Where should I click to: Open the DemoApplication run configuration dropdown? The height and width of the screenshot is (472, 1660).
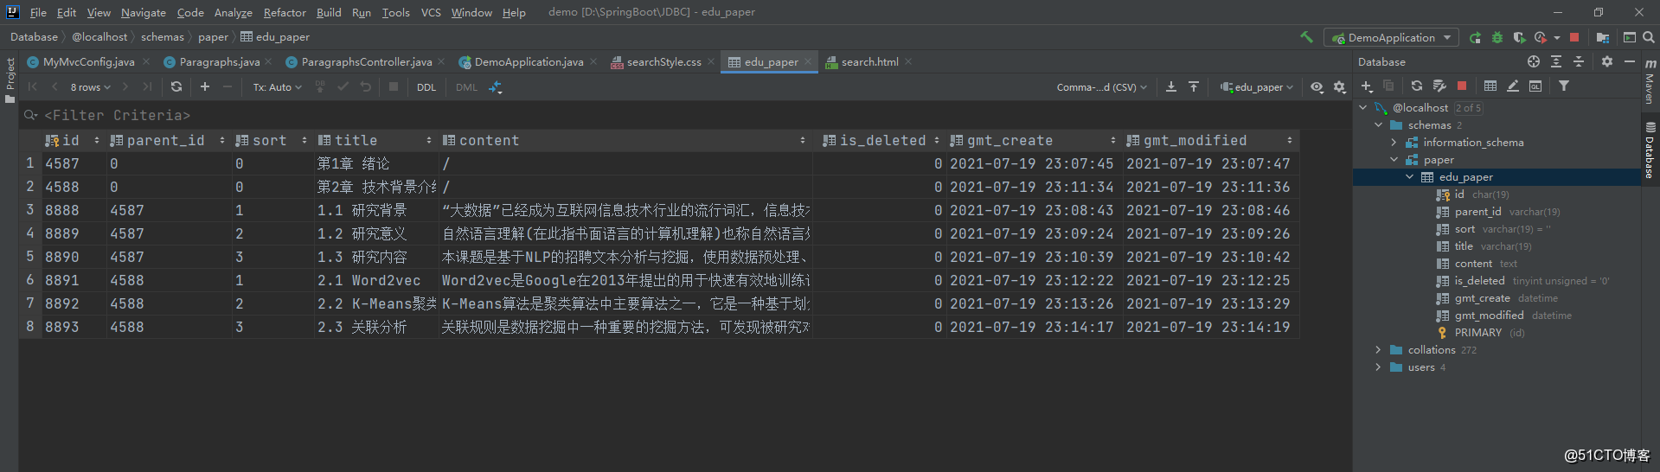point(1392,37)
